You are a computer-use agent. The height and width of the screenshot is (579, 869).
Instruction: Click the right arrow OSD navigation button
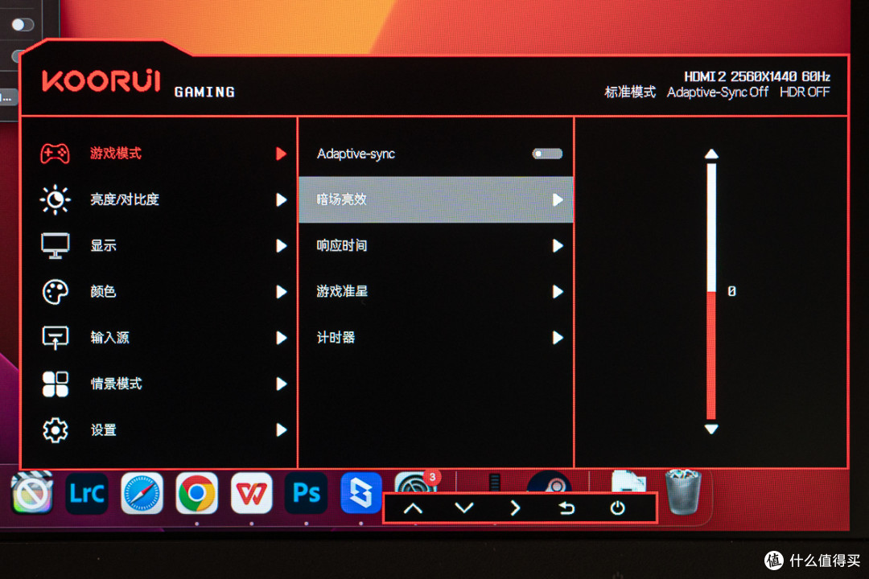coord(515,508)
